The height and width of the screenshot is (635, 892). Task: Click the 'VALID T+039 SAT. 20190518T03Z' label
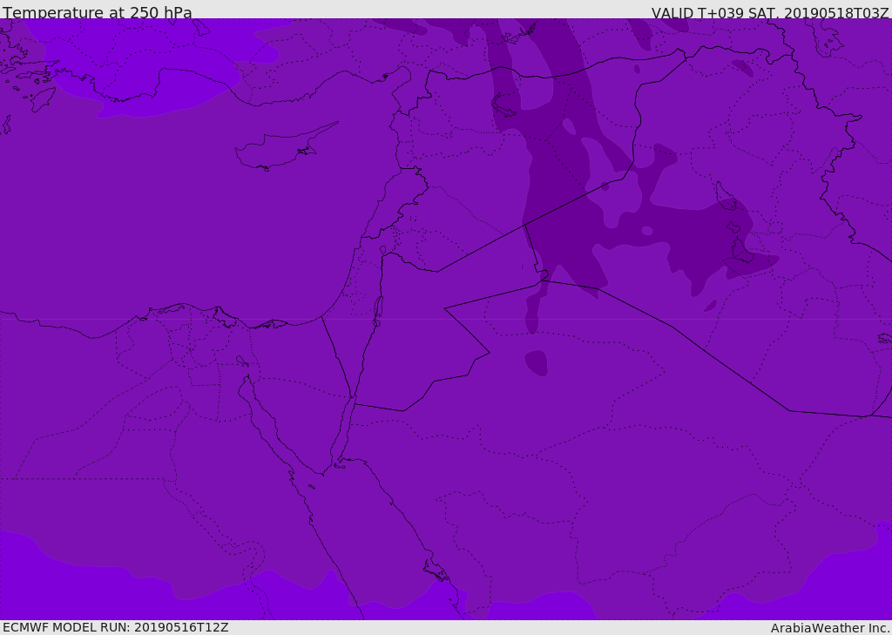click(x=770, y=12)
